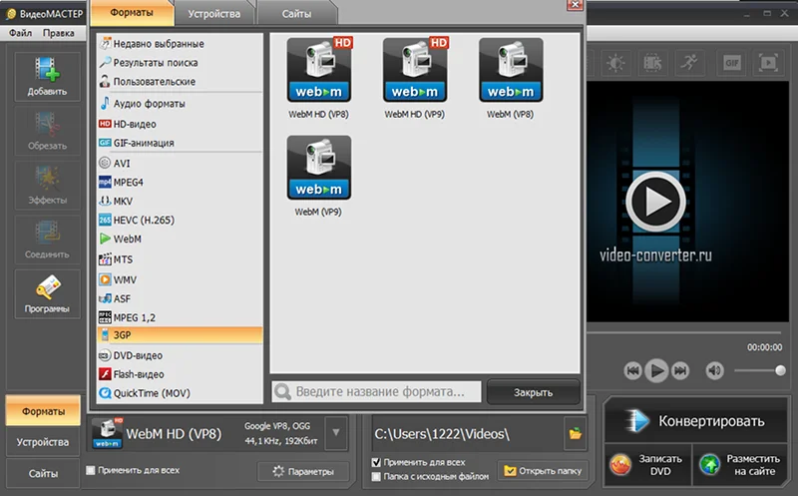Toggle left Применить для всех checkbox
The width and height of the screenshot is (798, 496).
pyautogui.click(x=91, y=470)
